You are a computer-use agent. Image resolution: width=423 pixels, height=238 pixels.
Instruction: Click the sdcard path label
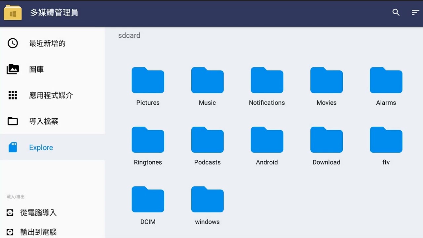click(129, 35)
